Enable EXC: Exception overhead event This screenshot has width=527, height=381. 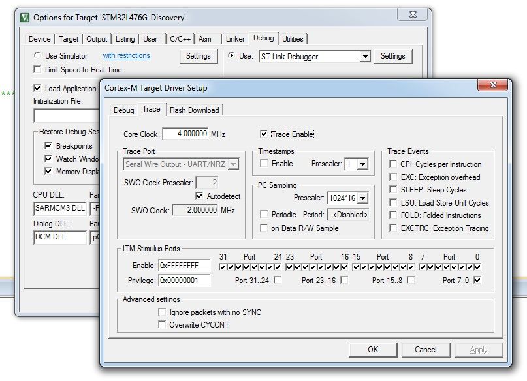393,177
